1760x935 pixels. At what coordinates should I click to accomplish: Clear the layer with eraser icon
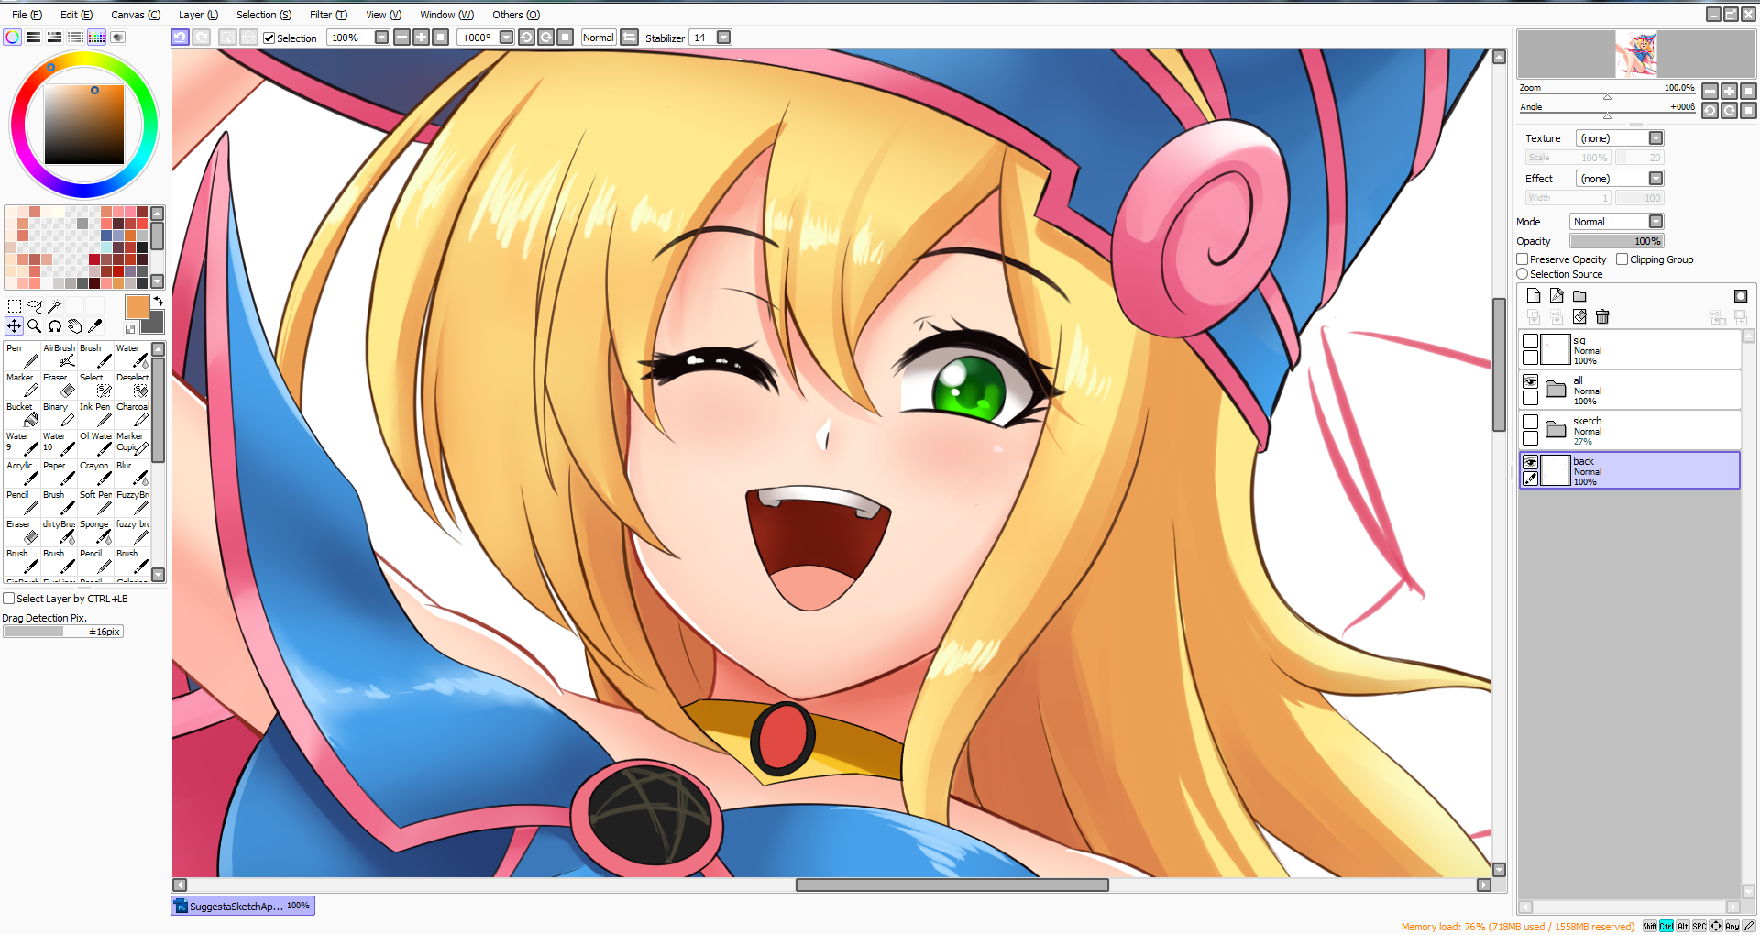pos(1579,317)
